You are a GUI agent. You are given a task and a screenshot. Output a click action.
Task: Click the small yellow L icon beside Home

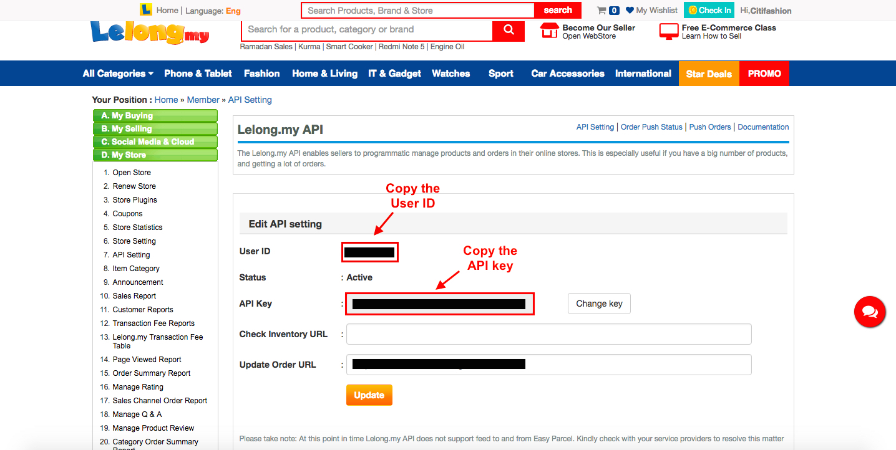coord(146,10)
